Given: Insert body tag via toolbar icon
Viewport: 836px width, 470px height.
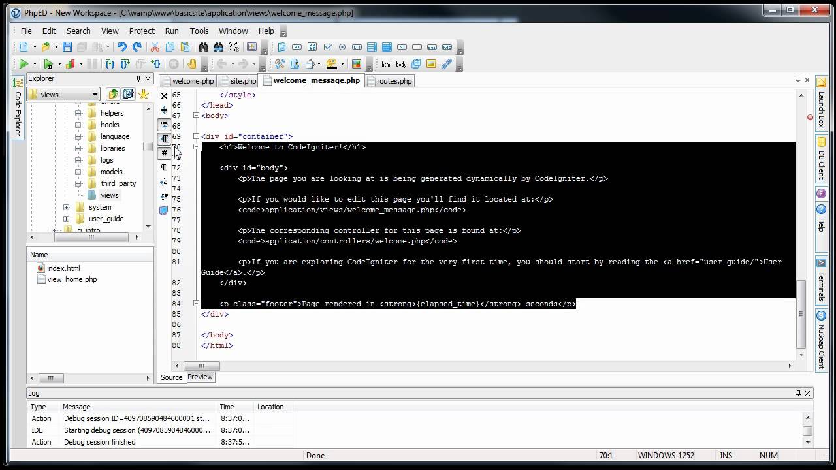Looking at the screenshot, I should click(402, 64).
